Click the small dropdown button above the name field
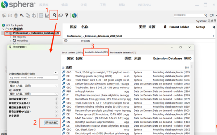Image resolution: width=217 pixels, height=135 pixels. 56,73
